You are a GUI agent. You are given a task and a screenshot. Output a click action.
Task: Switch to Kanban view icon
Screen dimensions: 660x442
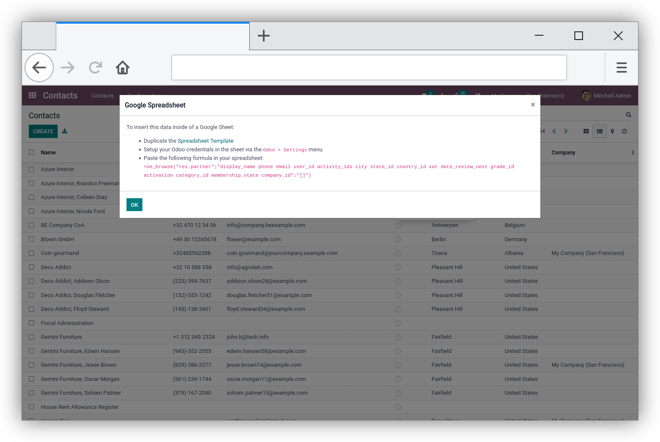click(586, 131)
